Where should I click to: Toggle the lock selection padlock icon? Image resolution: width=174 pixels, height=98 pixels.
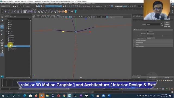63,6
